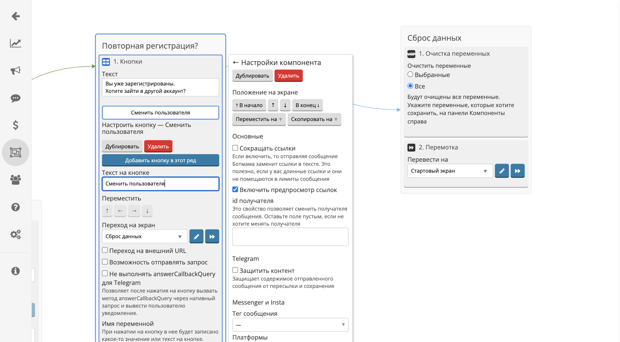Click the 2. Перемотка heading
The width and height of the screenshot is (620, 342).
coord(438,148)
